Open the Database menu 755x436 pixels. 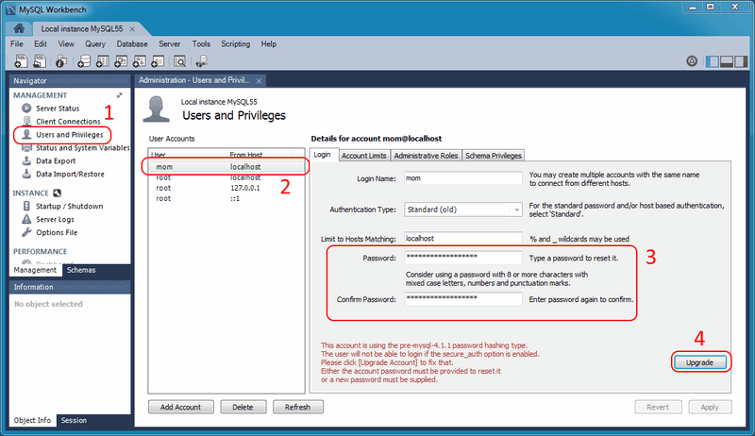tap(131, 44)
